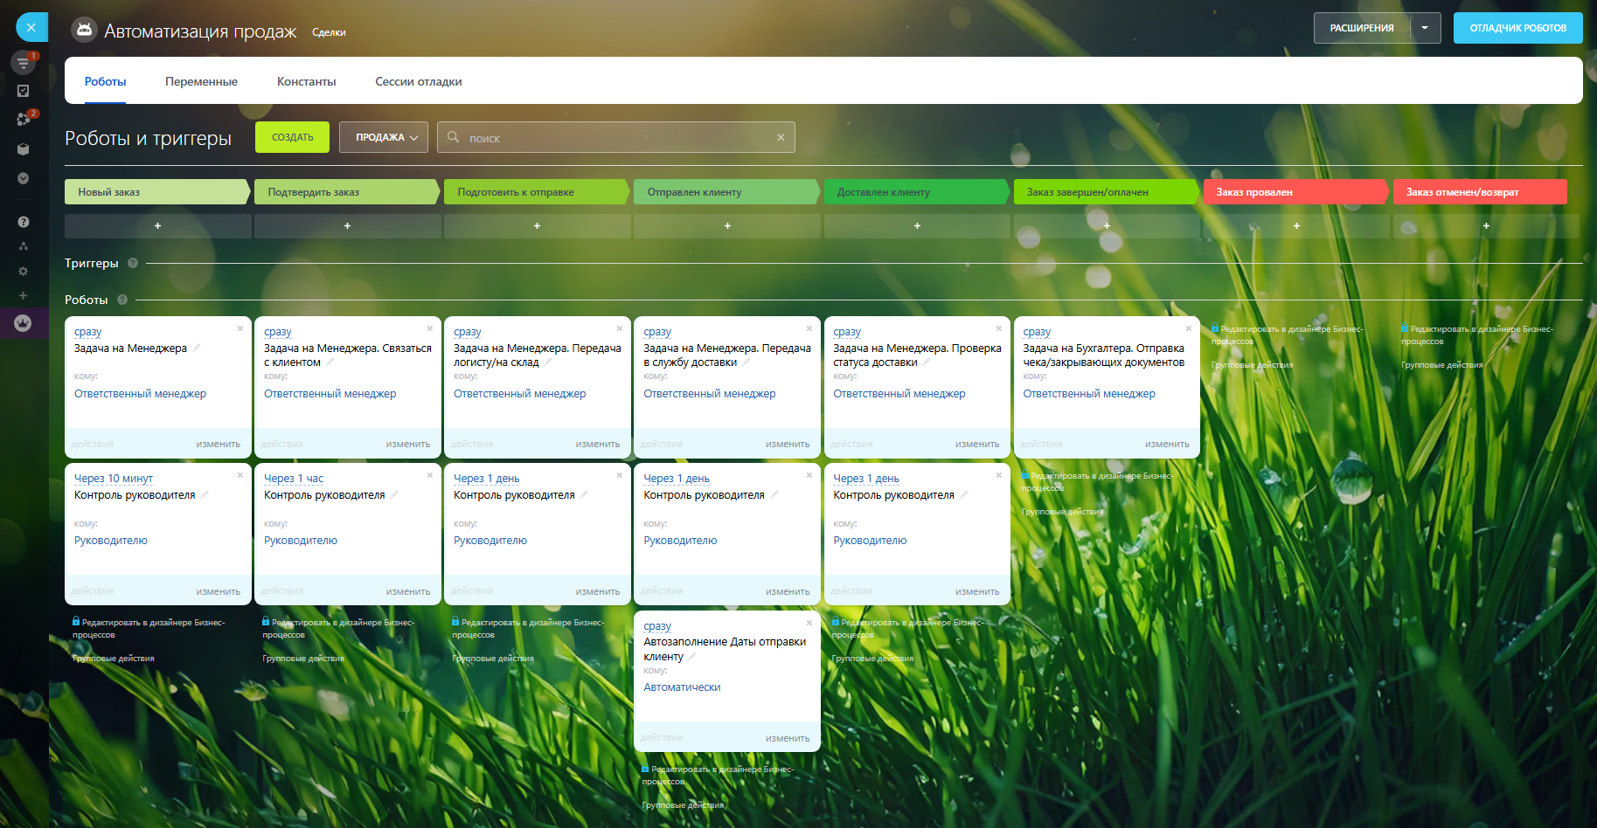Add robot under 'Новый заказ' stage plus
The width and height of the screenshot is (1597, 828).
pos(157,226)
